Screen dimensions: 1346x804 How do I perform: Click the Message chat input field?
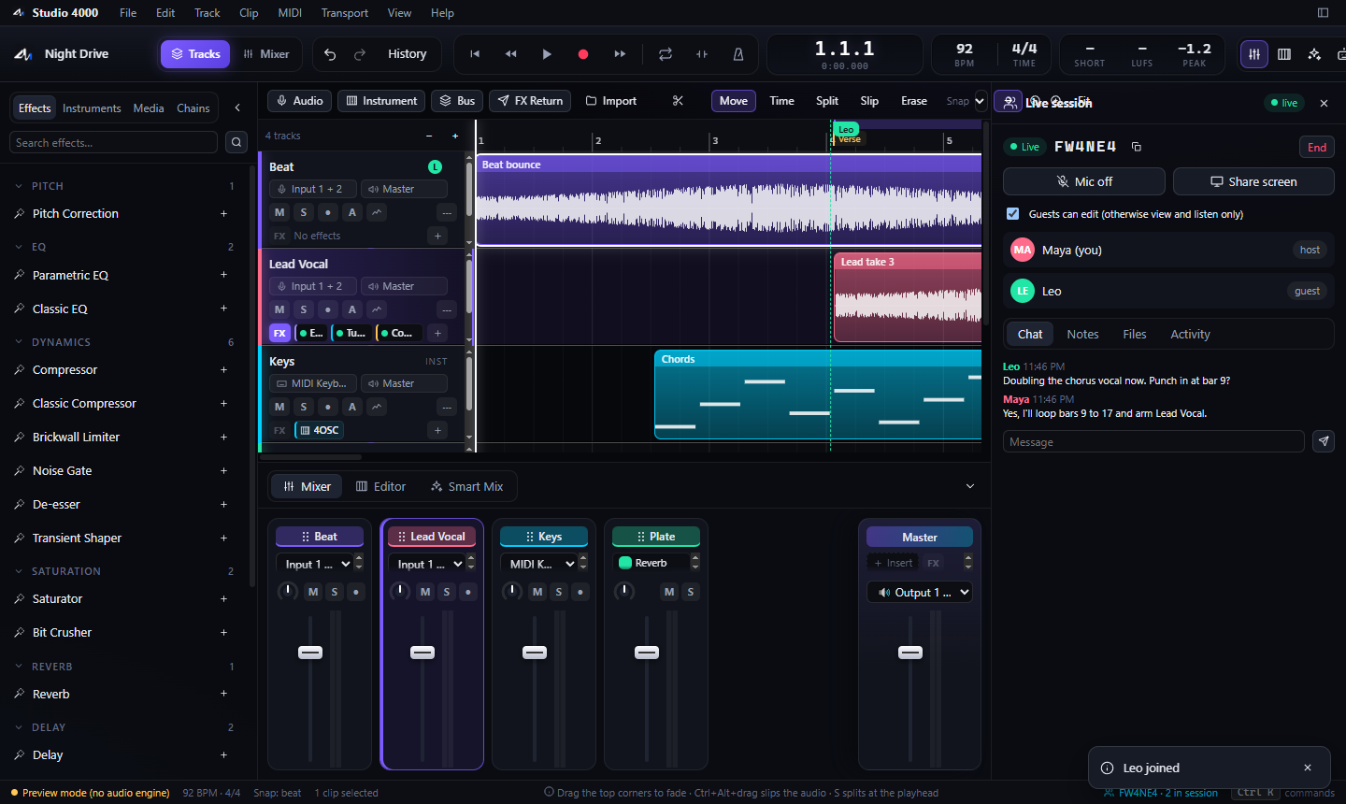point(1153,441)
